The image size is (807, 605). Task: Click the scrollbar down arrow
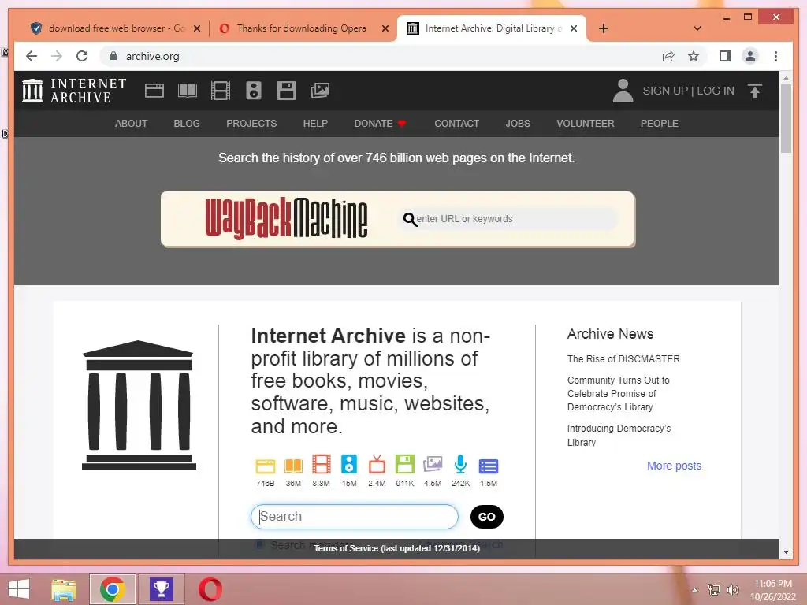[x=786, y=552]
